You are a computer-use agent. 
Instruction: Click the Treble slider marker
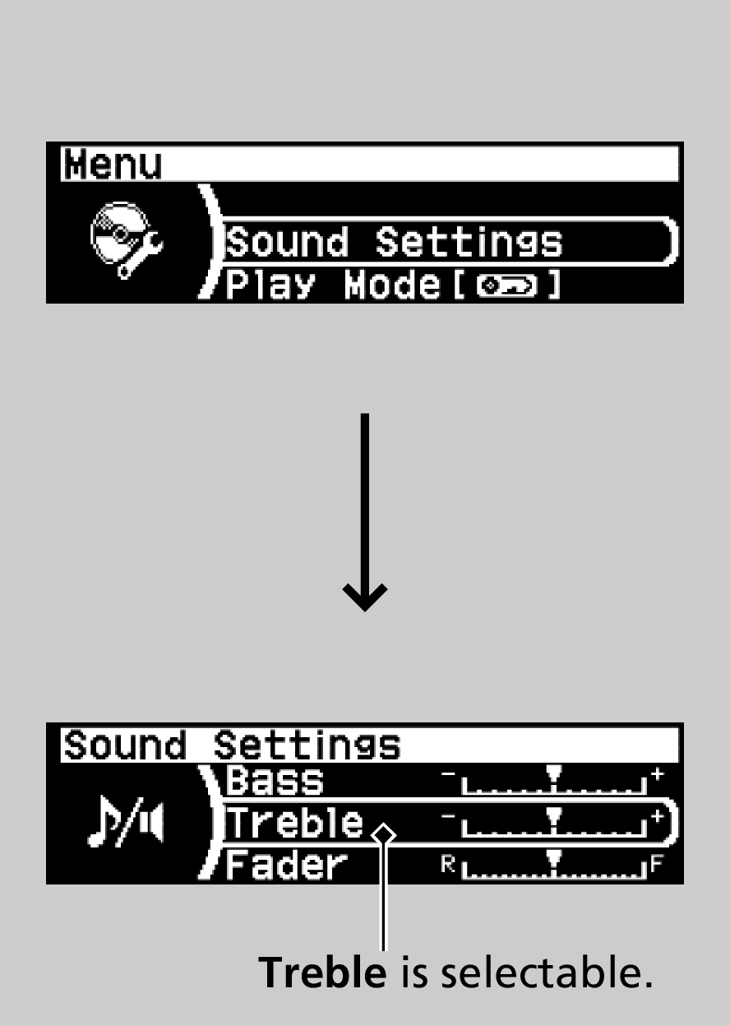554,818
